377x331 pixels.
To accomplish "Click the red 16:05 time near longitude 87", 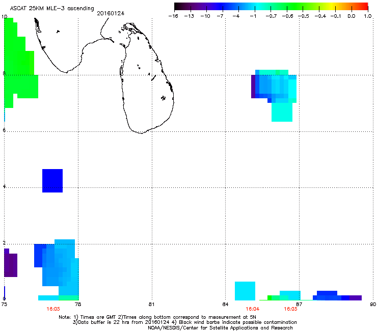I will [290, 309].
